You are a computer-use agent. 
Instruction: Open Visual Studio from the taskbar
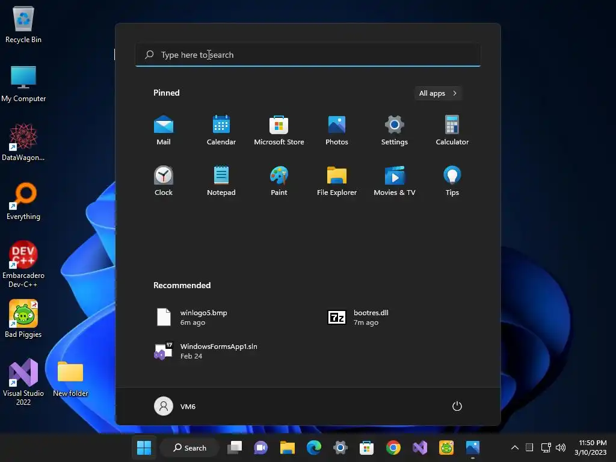[419, 448]
